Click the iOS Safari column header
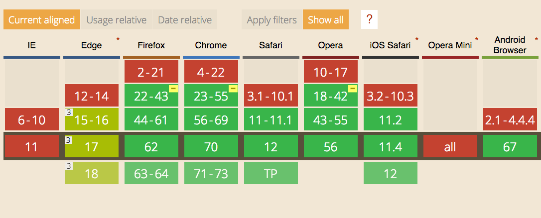This screenshot has width=541, height=218. point(390,45)
